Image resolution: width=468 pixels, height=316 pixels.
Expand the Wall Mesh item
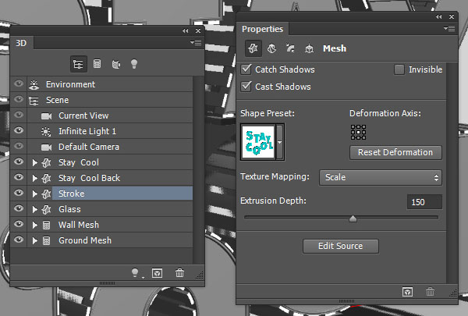click(35, 225)
